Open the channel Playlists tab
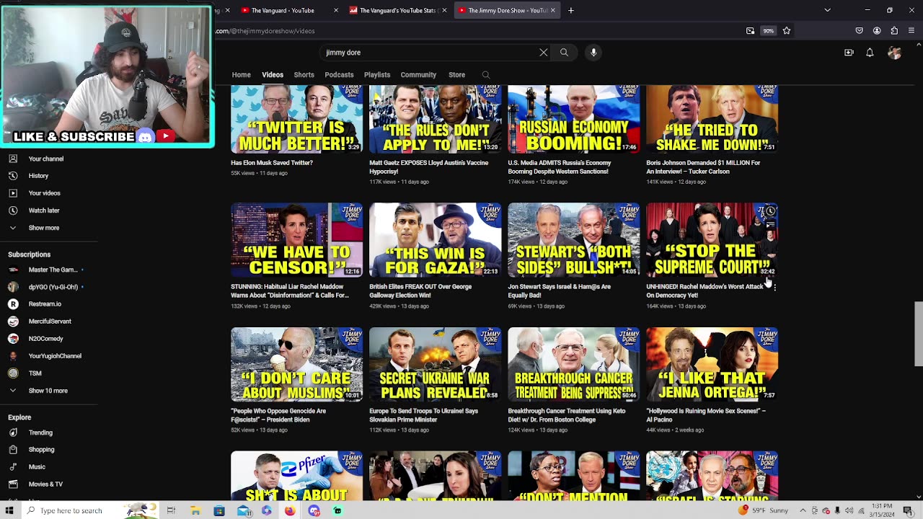This screenshot has height=519, width=923. [x=377, y=75]
